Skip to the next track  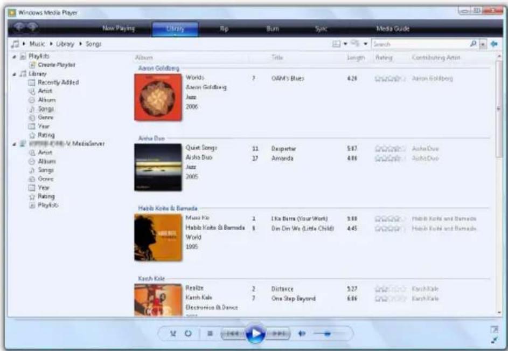278,334
